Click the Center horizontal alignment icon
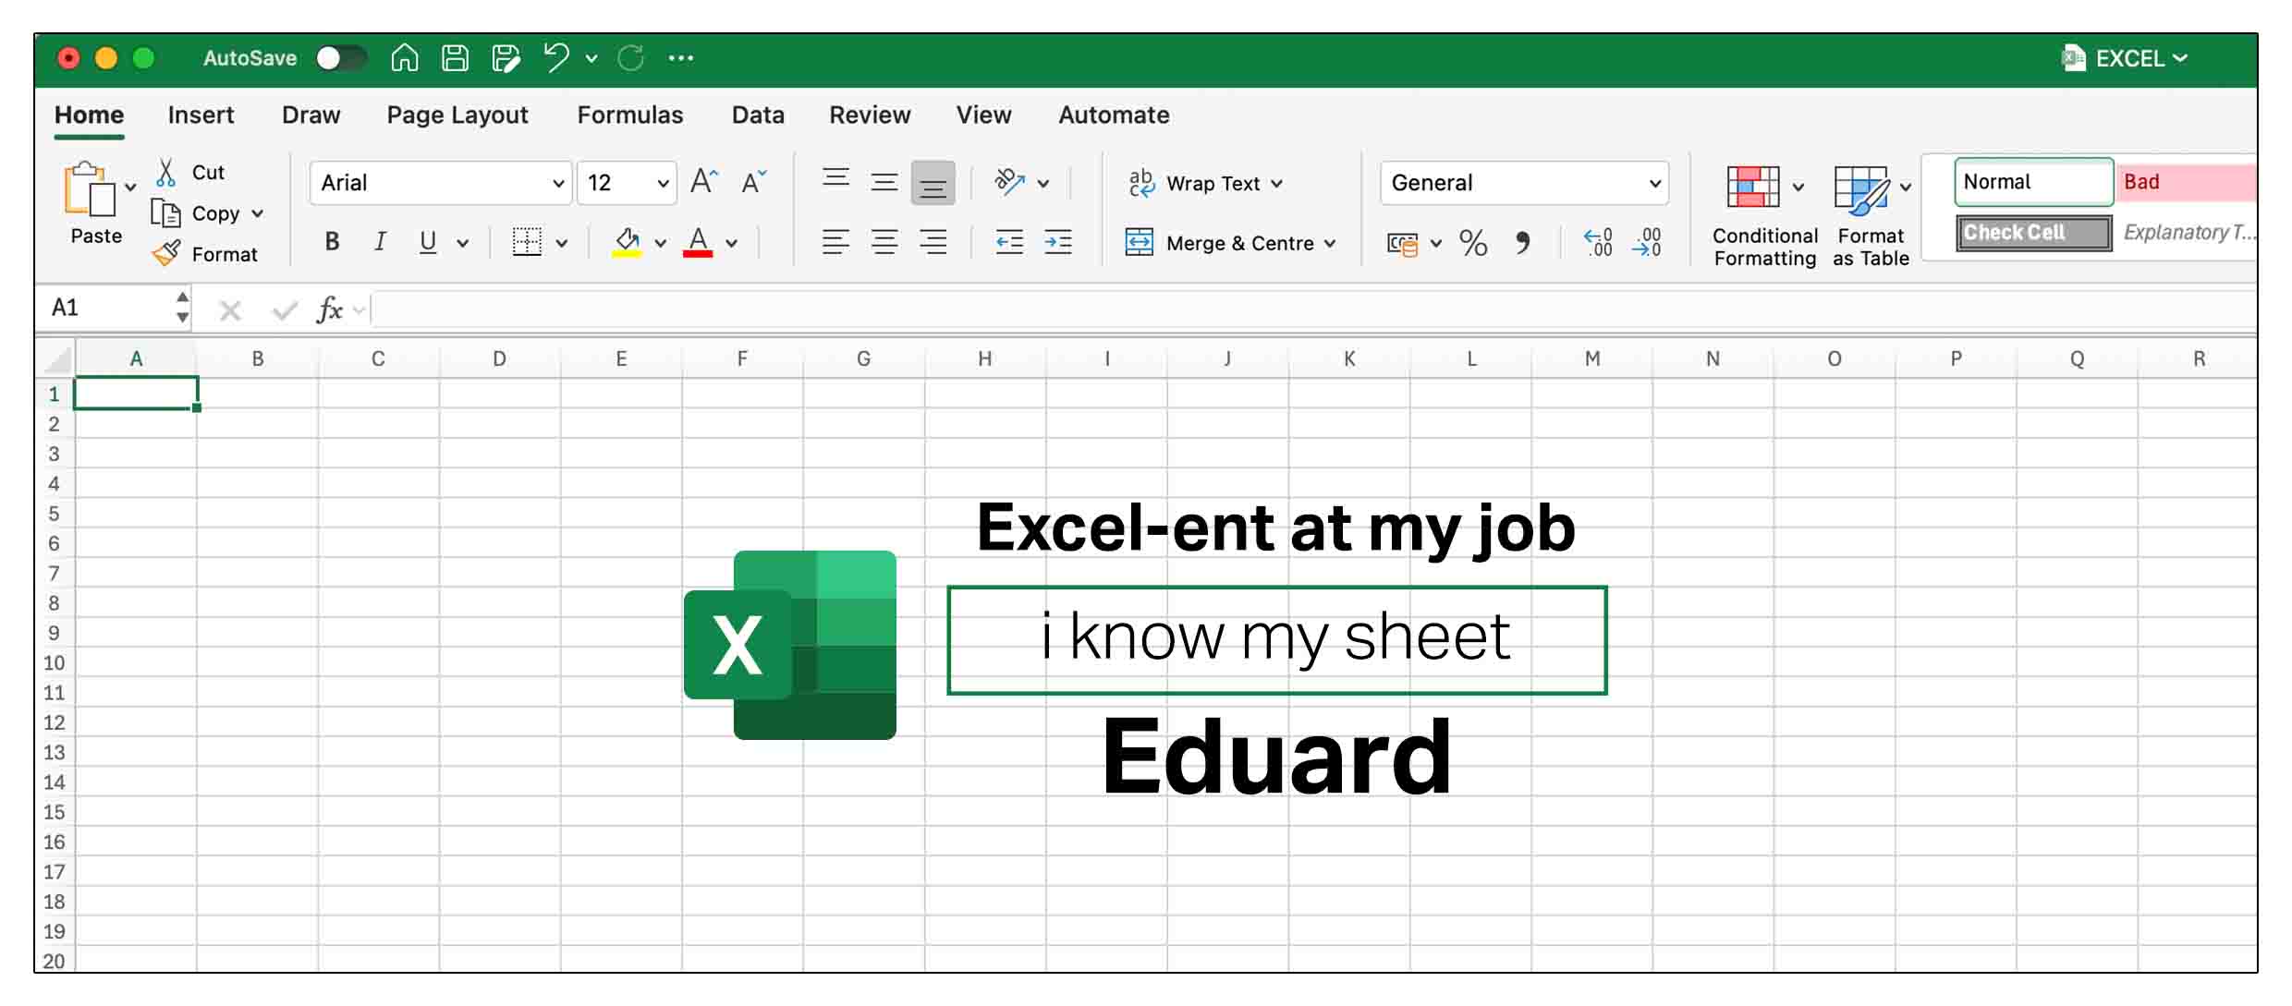Viewport: 2292px width, 1006px height. pyautogui.click(x=884, y=243)
